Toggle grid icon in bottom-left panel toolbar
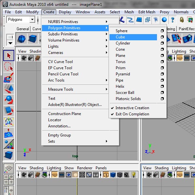This screenshot has width=195, height=195. coord(55,175)
